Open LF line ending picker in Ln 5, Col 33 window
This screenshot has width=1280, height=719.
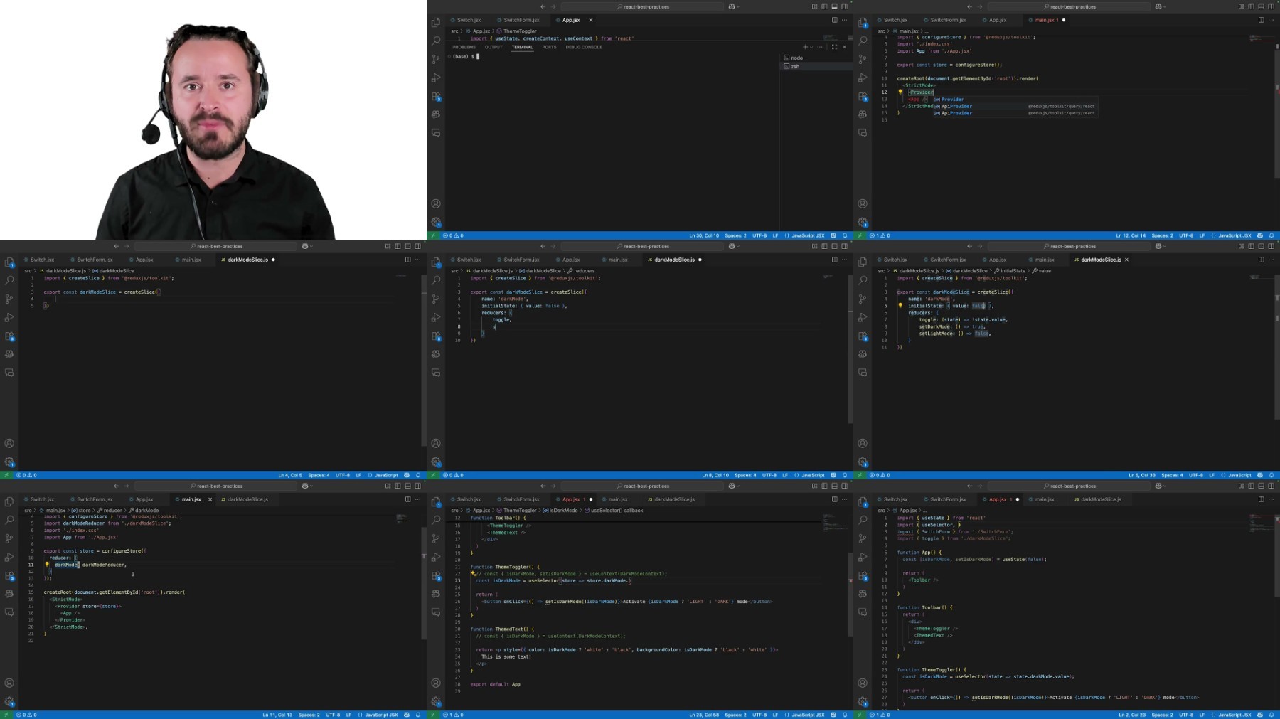pyautogui.click(x=1212, y=475)
